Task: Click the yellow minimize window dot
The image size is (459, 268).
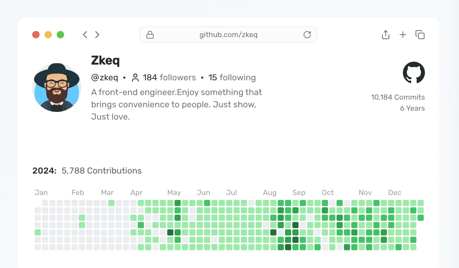Action: tap(48, 35)
